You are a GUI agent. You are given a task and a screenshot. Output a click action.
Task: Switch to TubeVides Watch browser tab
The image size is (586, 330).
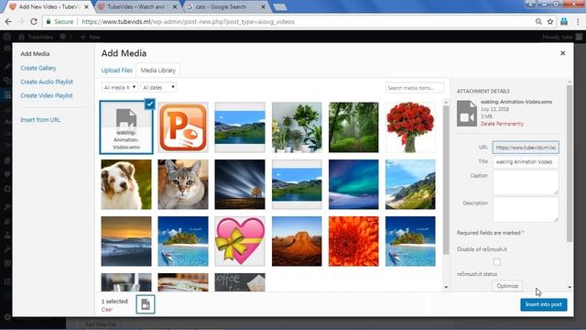pos(136,6)
